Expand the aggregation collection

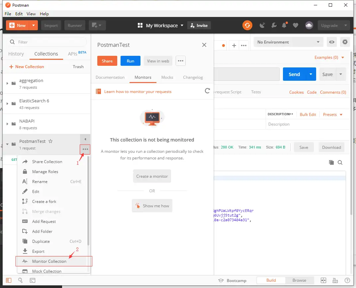click(8, 83)
